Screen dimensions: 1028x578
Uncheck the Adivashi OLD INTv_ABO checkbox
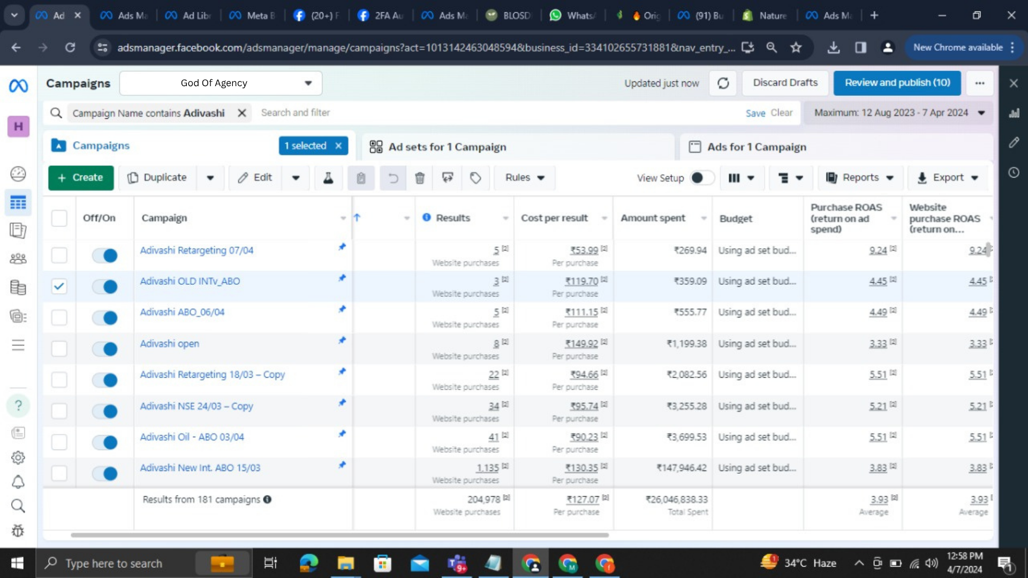[x=59, y=286]
